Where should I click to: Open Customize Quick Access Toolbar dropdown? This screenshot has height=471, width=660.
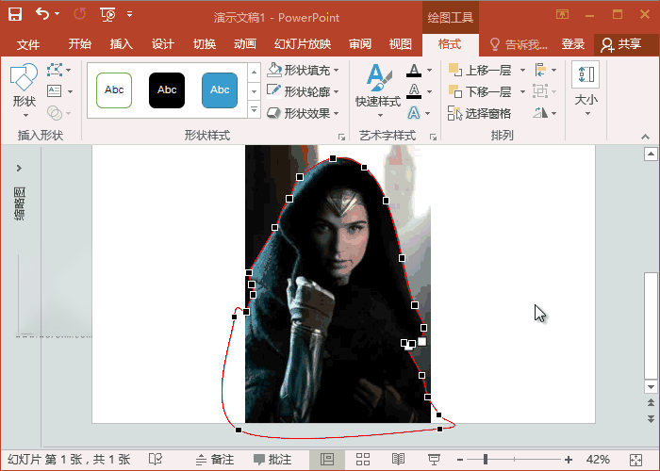[x=130, y=14]
